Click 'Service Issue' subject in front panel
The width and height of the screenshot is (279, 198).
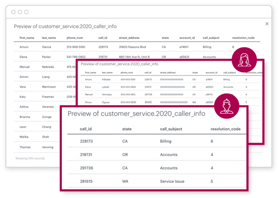point(172,181)
